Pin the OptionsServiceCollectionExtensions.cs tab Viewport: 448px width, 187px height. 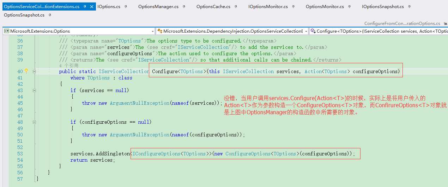(85, 7)
